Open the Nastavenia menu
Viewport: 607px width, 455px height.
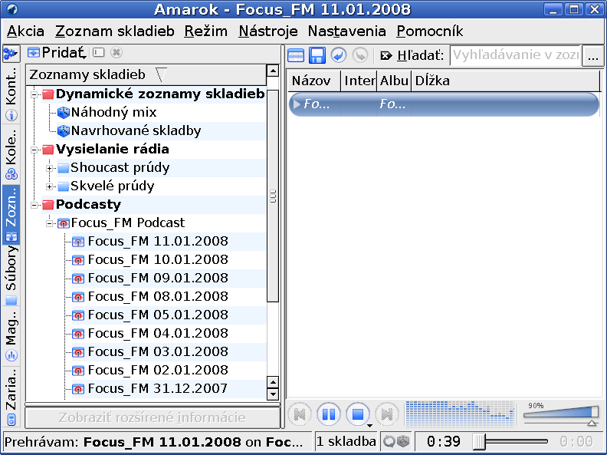point(347,31)
